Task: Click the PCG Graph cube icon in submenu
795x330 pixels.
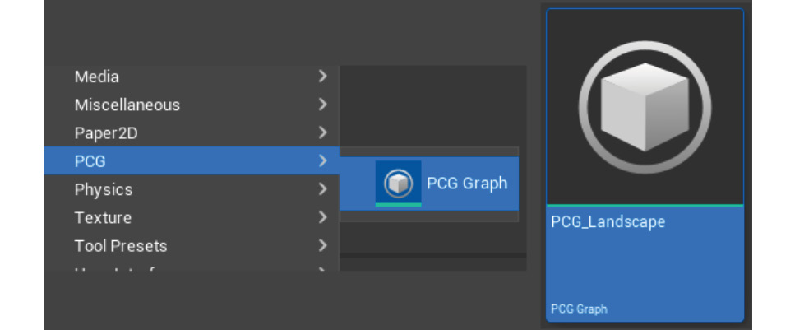Action: click(398, 184)
